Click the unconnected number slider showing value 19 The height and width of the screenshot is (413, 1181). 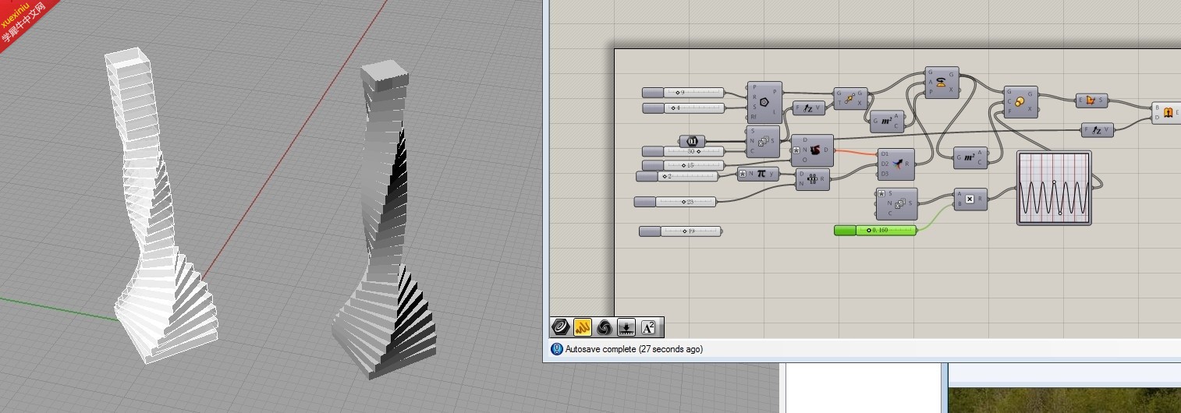(681, 231)
